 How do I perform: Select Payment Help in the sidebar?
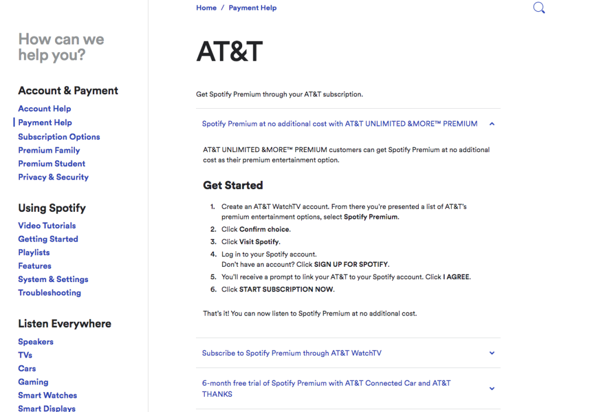[x=44, y=122]
